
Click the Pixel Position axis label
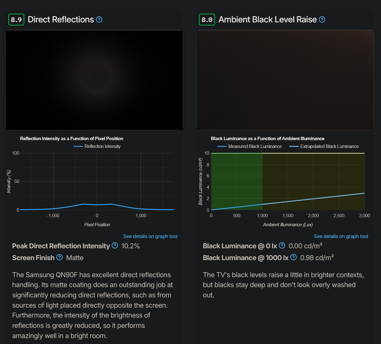(x=97, y=225)
